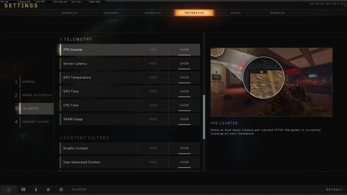The height and width of the screenshot is (195, 347).
Task: Click the settings list scrollbar
Action: [x=204, y=117]
